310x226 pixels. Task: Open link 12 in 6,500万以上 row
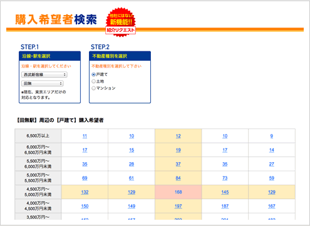click(x=178, y=136)
